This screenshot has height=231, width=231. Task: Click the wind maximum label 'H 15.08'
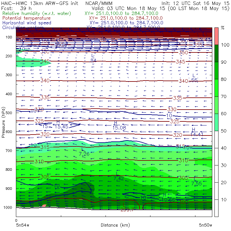pos(119,125)
